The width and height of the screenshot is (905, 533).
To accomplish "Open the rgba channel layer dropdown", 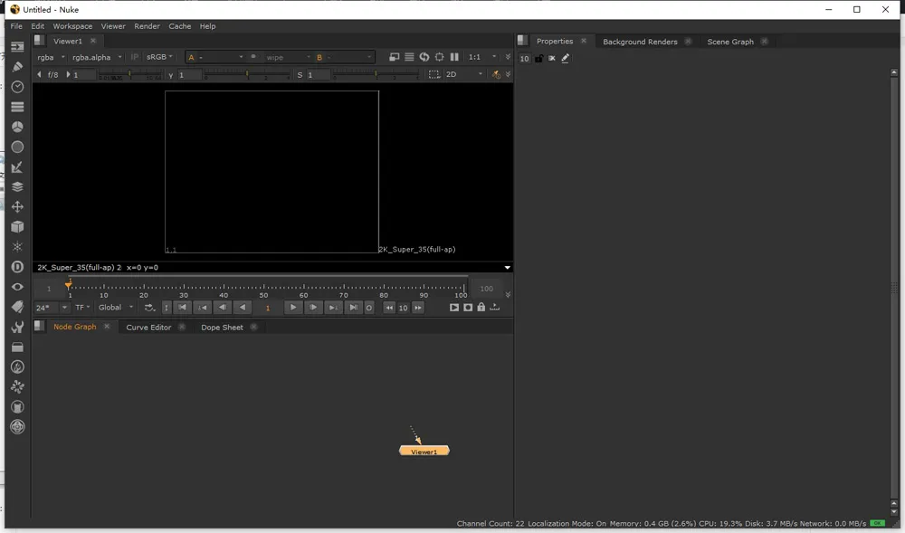I will coord(51,57).
